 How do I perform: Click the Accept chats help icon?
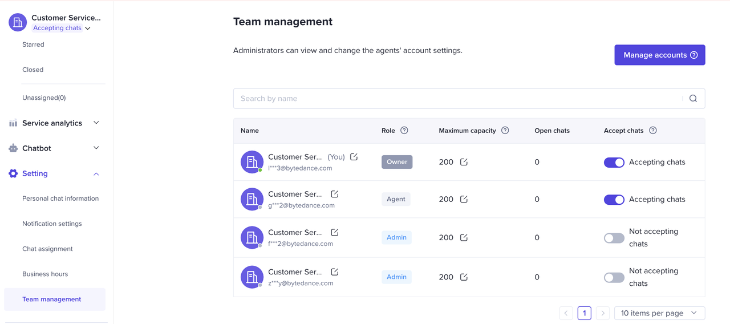click(653, 131)
